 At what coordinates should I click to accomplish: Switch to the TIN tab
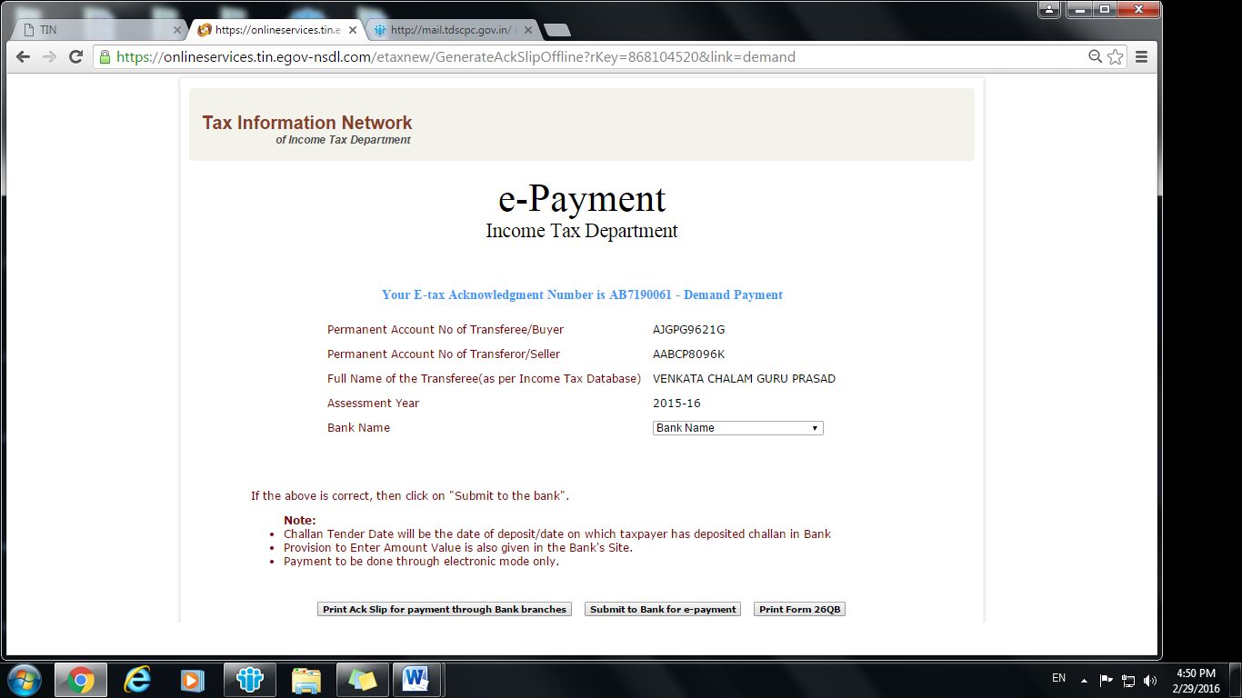point(100,30)
